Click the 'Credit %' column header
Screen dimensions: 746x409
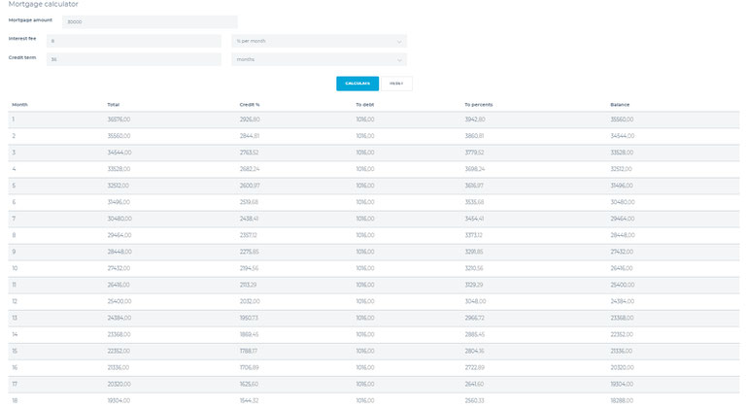tap(250, 105)
